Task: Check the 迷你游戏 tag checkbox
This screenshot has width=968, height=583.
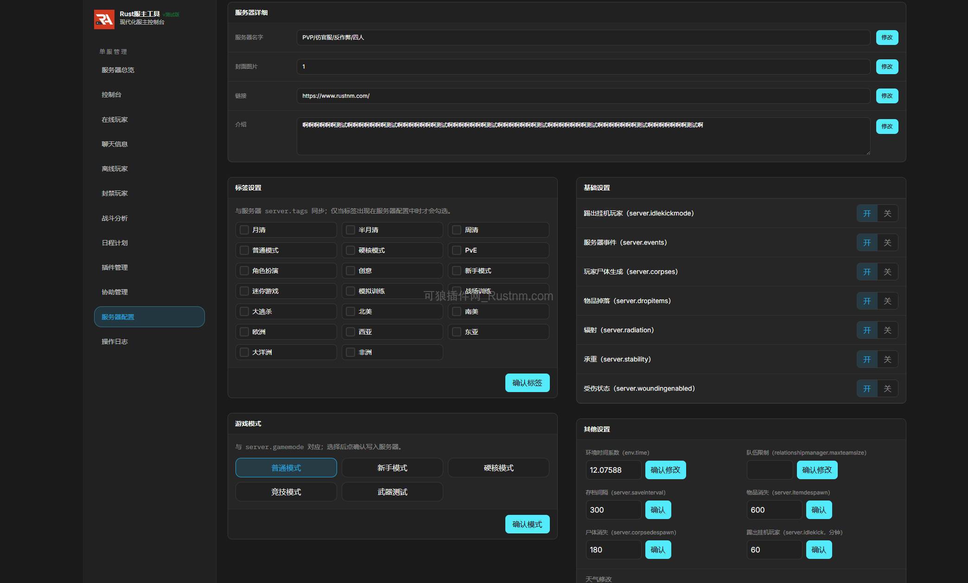Action: [244, 291]
